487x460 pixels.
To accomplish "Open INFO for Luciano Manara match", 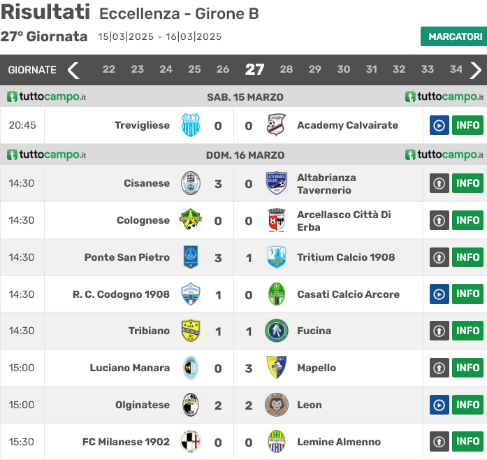I will [x=467, y=368].
